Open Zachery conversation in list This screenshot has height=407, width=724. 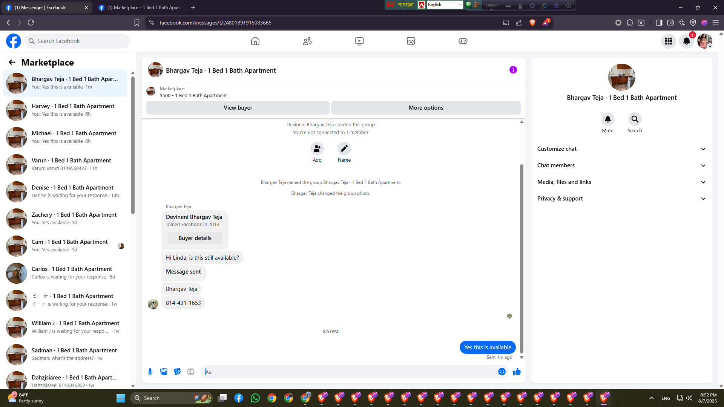pyautogui.click(x=65, y=219)
